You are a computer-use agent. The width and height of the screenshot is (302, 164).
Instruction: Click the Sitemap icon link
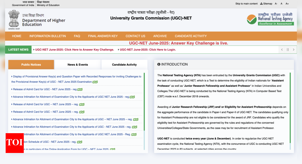tap(266, 4)
